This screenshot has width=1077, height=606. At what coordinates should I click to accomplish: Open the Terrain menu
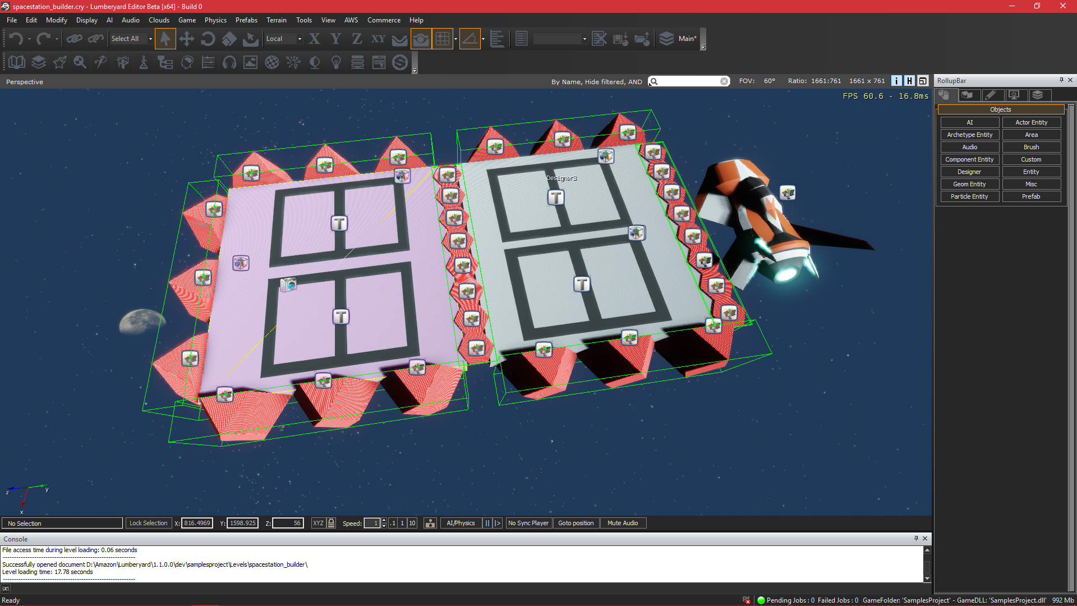pyautogui.click(x=276, y=20)
